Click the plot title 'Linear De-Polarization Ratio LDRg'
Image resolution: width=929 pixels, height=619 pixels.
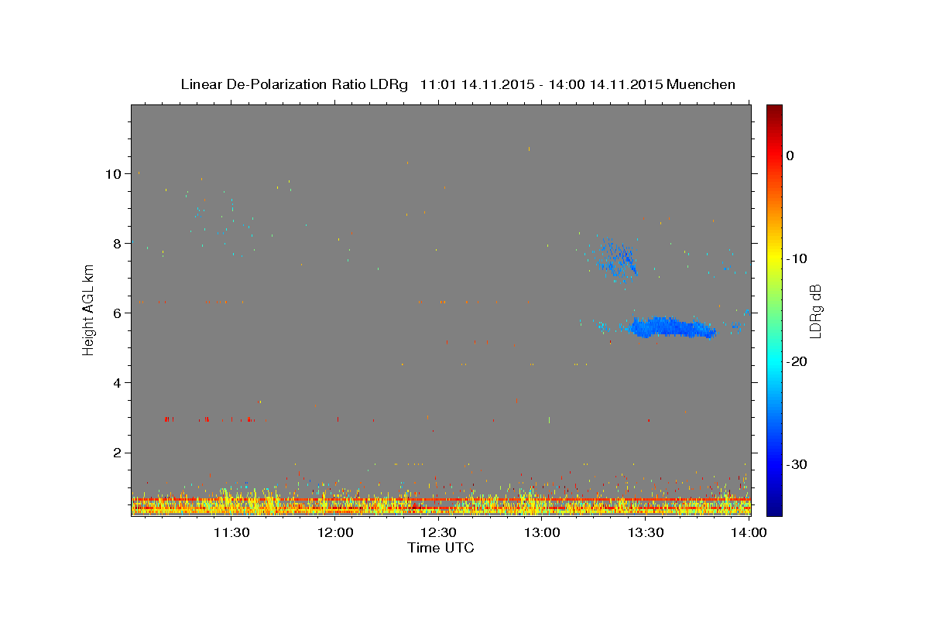(294, 84)
